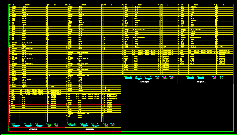Select the white title text below leftmost table
This screenshot has height=135, width=237.
33,129
